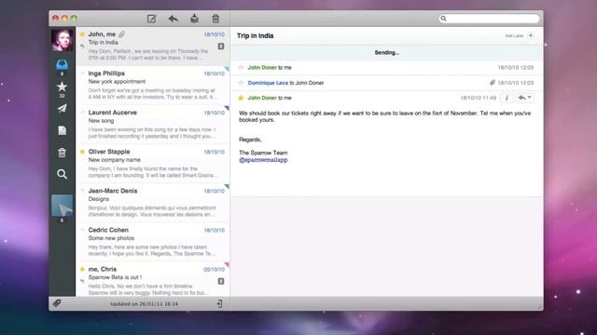Screen dimensions: 597x335
Task: Open the reply options dropdown arrow in the message
Action: (529, 98)
